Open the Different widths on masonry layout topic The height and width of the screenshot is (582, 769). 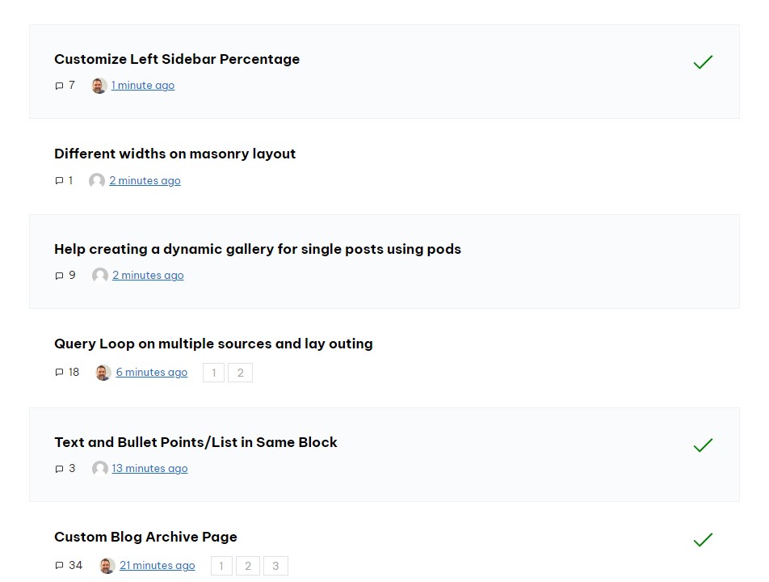coord(174,154)
